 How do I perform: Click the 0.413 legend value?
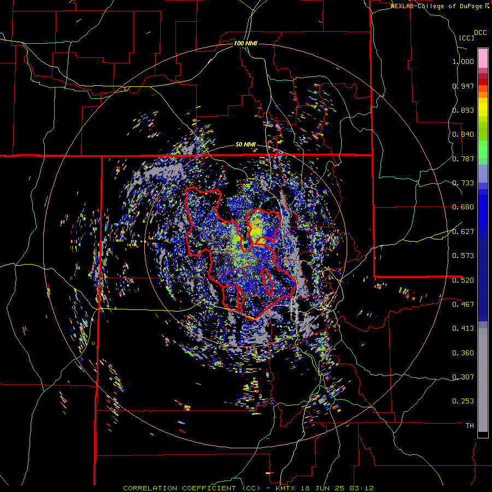pyautogui.click(x=463, y=329)
